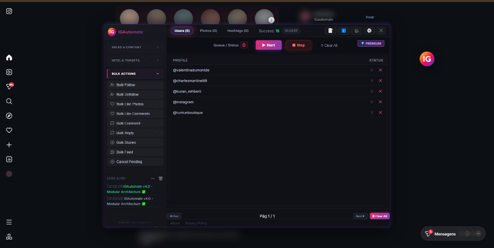Click trash icon in @valentinadumontde row
Image resolution: width=494 pixels, height=248 pixels.
coord(372,70)
